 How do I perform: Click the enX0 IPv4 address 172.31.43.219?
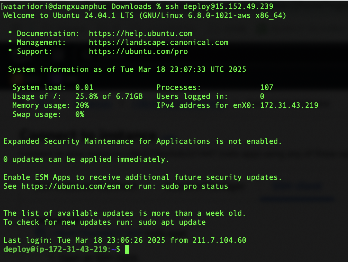(289, 105)
